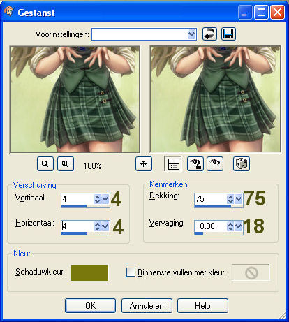
Task: Click the right after preview image
Action: tap(216, 99)
